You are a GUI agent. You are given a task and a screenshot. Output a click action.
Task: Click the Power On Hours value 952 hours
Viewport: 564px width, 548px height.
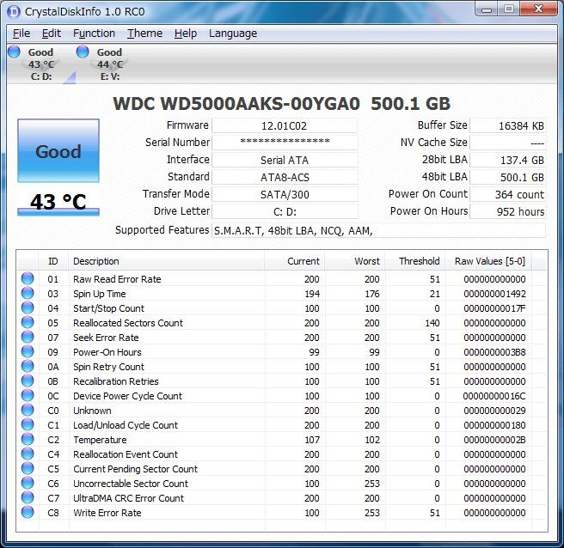pos(508,211)
